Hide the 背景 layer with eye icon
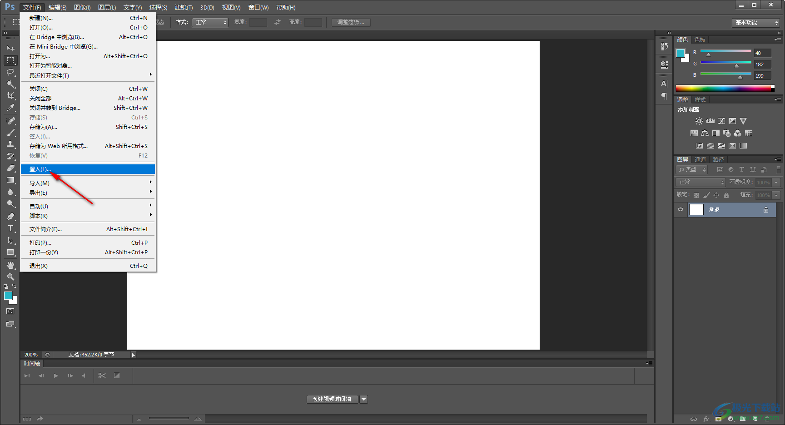 tap(681, 209)
